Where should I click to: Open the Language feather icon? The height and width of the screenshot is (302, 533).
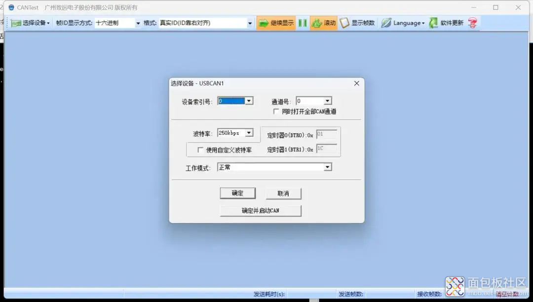[386, 23]
